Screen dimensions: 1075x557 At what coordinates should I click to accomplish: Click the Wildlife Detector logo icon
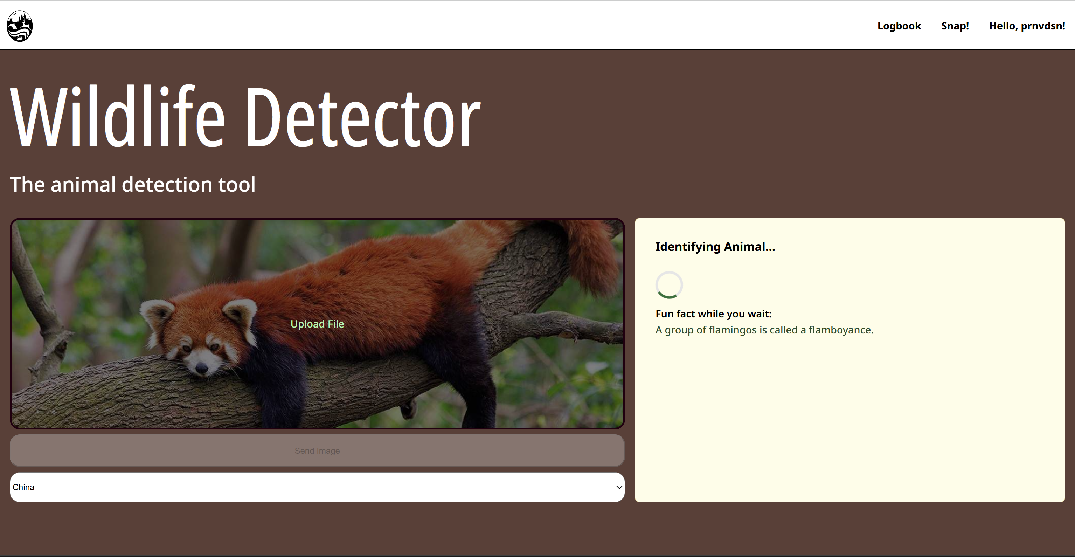coord(20,26)
